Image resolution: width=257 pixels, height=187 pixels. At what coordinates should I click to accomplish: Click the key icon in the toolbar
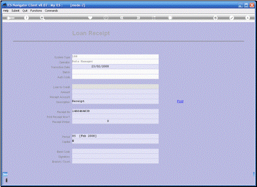point(10,18)
